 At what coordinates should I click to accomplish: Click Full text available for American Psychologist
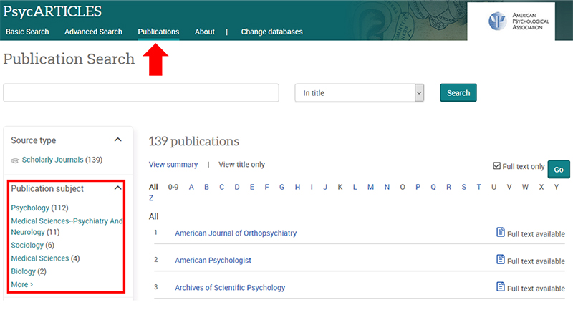point(536,261)
